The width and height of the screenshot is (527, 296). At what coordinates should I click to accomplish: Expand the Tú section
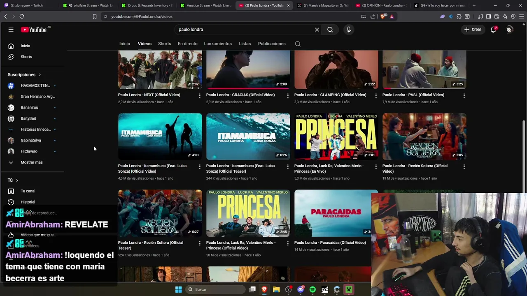point(13,180)
